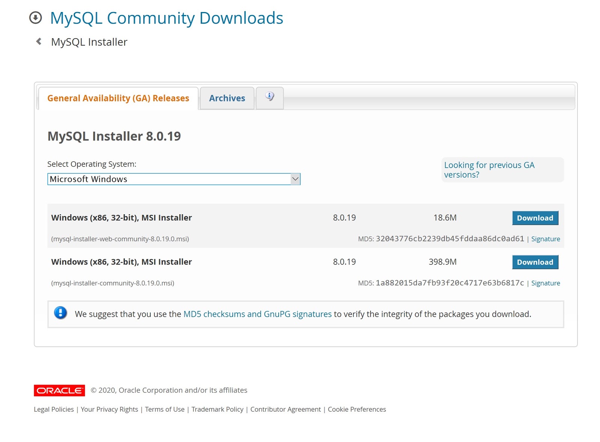Click the Legal Policies footer link

[x=54, y=409]
